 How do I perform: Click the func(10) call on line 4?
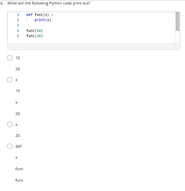(34, 31)
